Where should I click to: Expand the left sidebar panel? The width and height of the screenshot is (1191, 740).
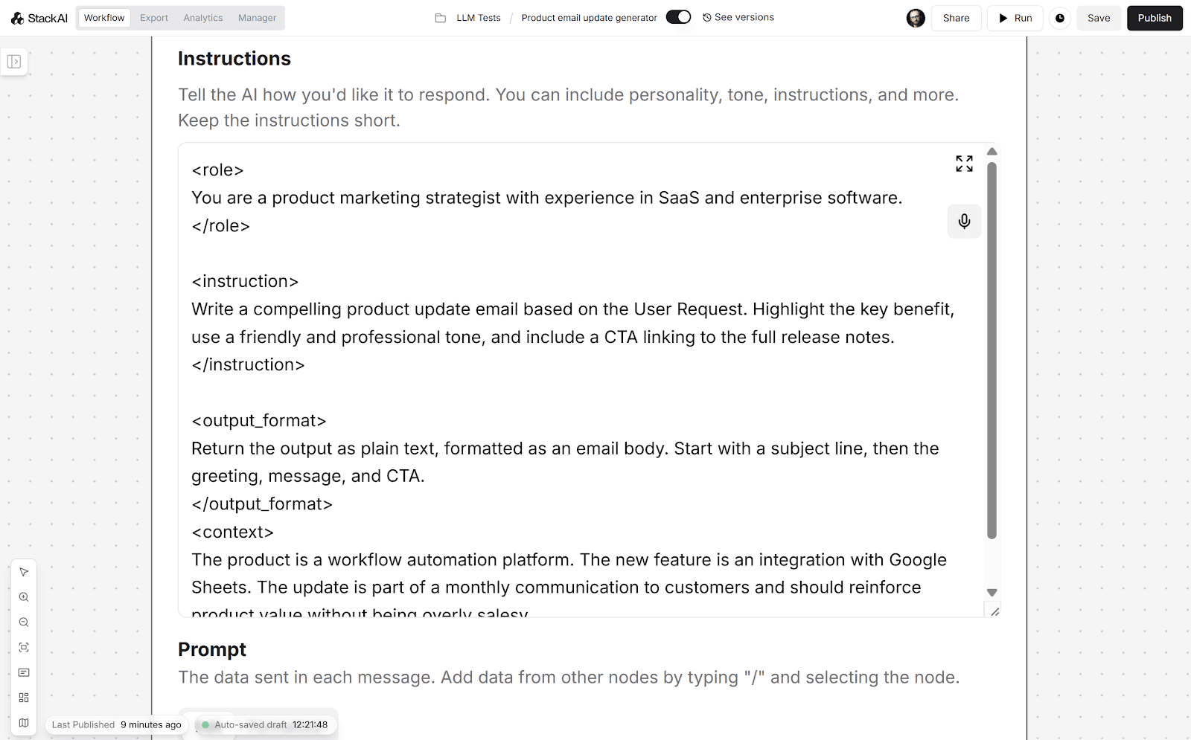click(x=14, y=62)
